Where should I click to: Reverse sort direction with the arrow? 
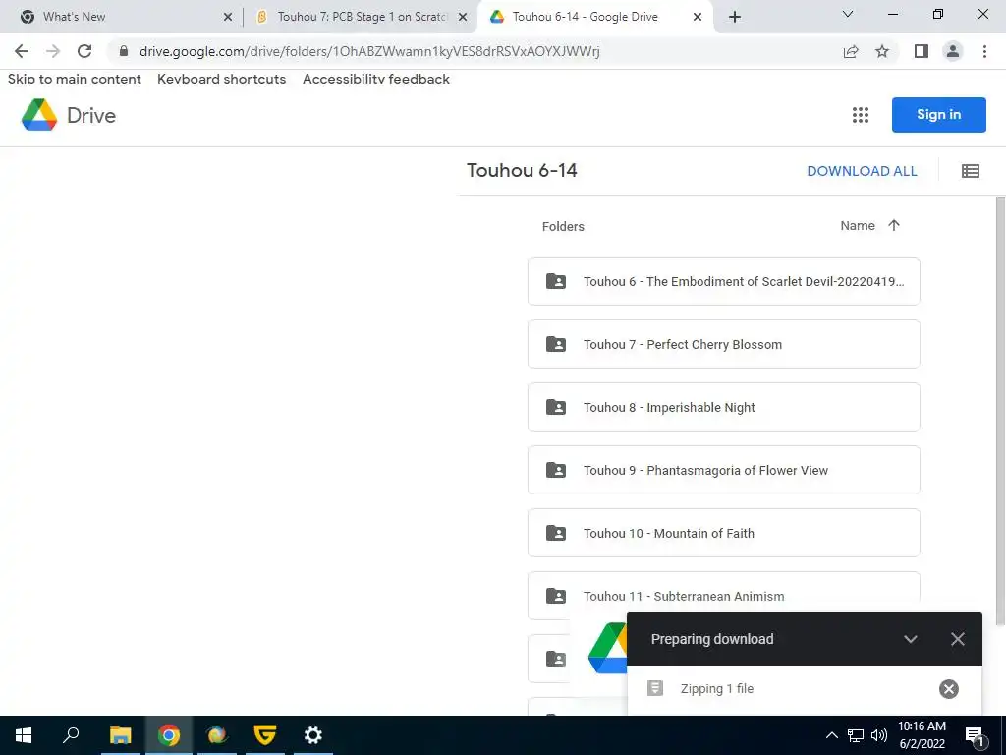(894, 225)
